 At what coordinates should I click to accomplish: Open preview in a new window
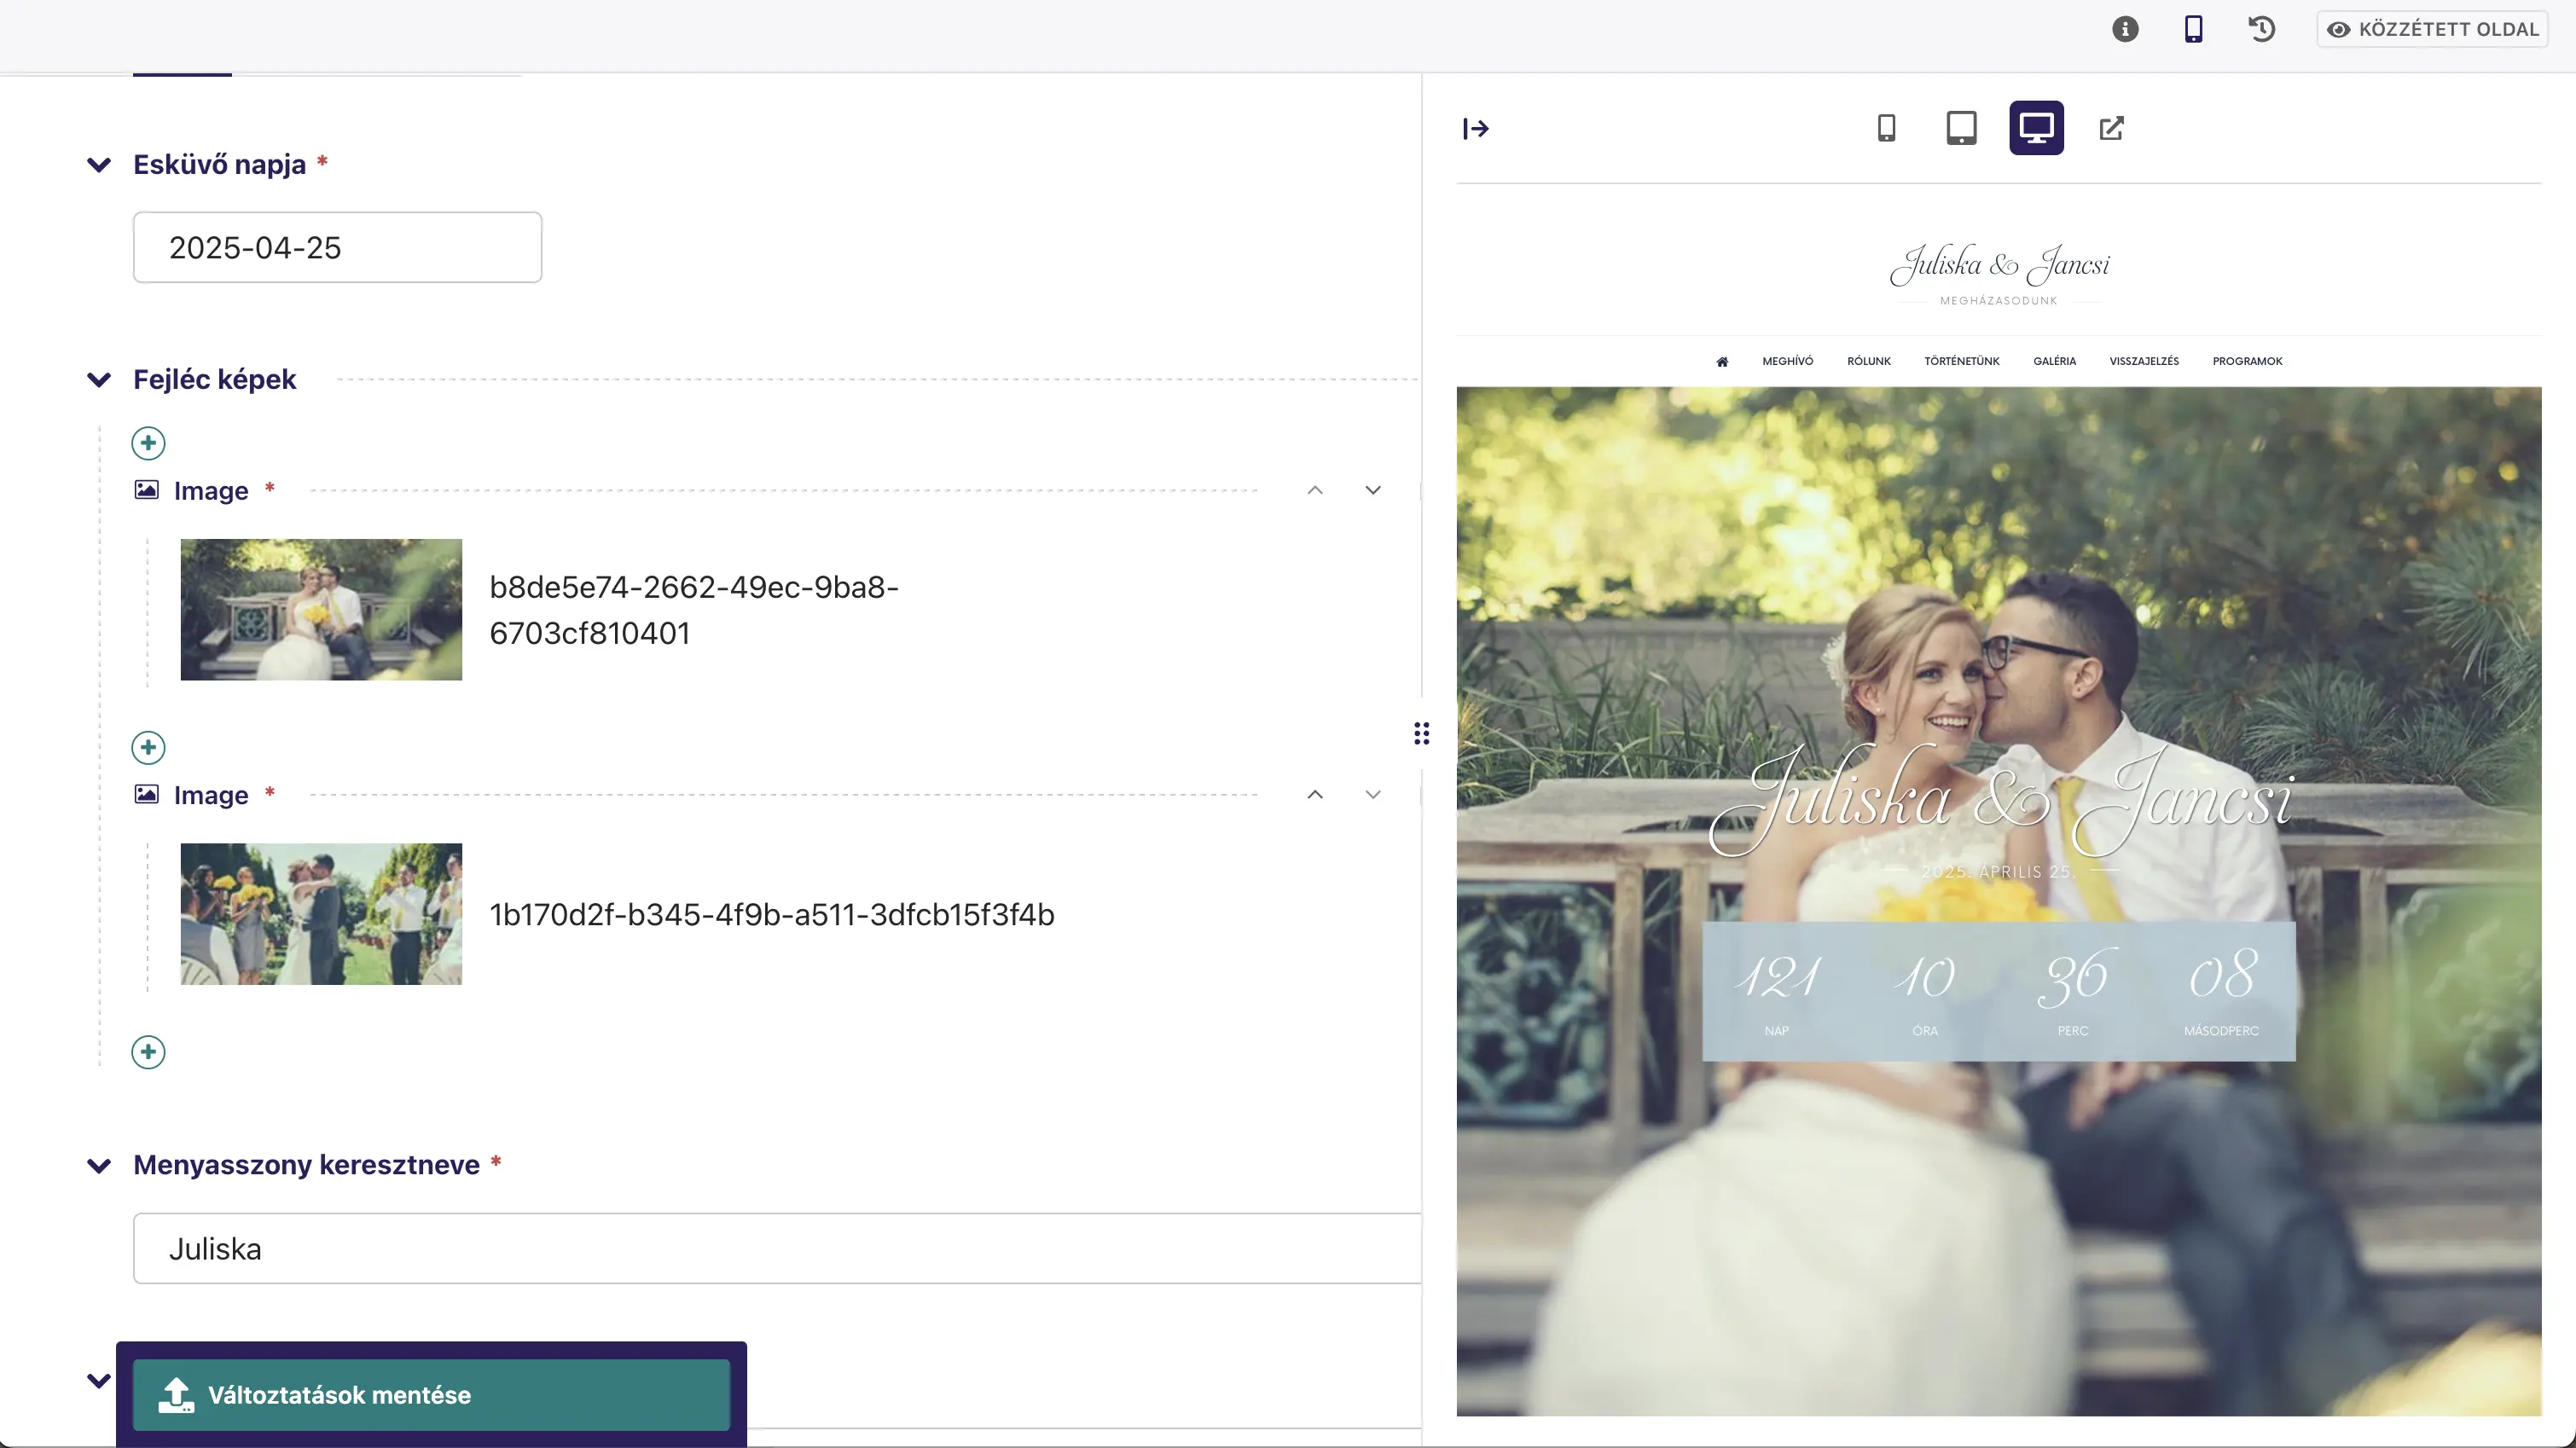(x=2111, y=128)
